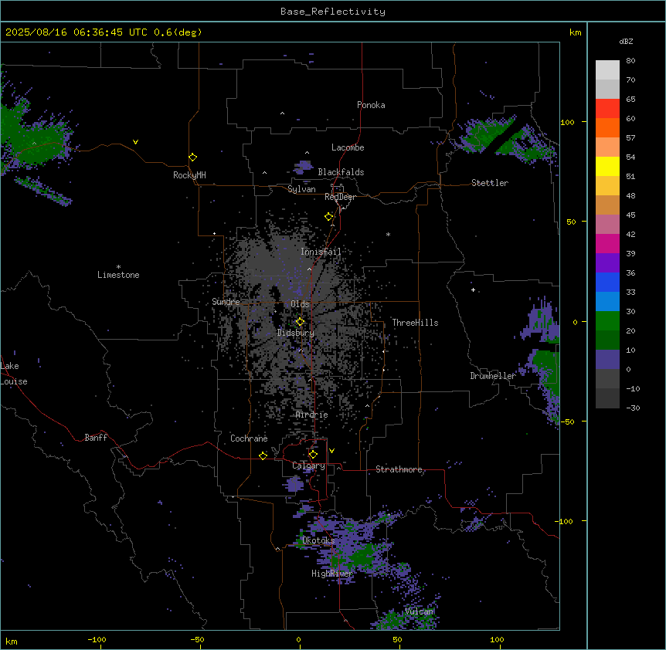Click the -30 value on the dBZ scale
Viewport: 666px width, 650px height.
633,408
